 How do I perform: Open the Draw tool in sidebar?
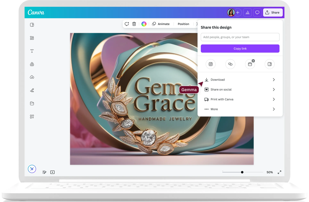(32, 90)
